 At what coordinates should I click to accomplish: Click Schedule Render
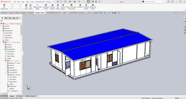click(x=86, y=7)
